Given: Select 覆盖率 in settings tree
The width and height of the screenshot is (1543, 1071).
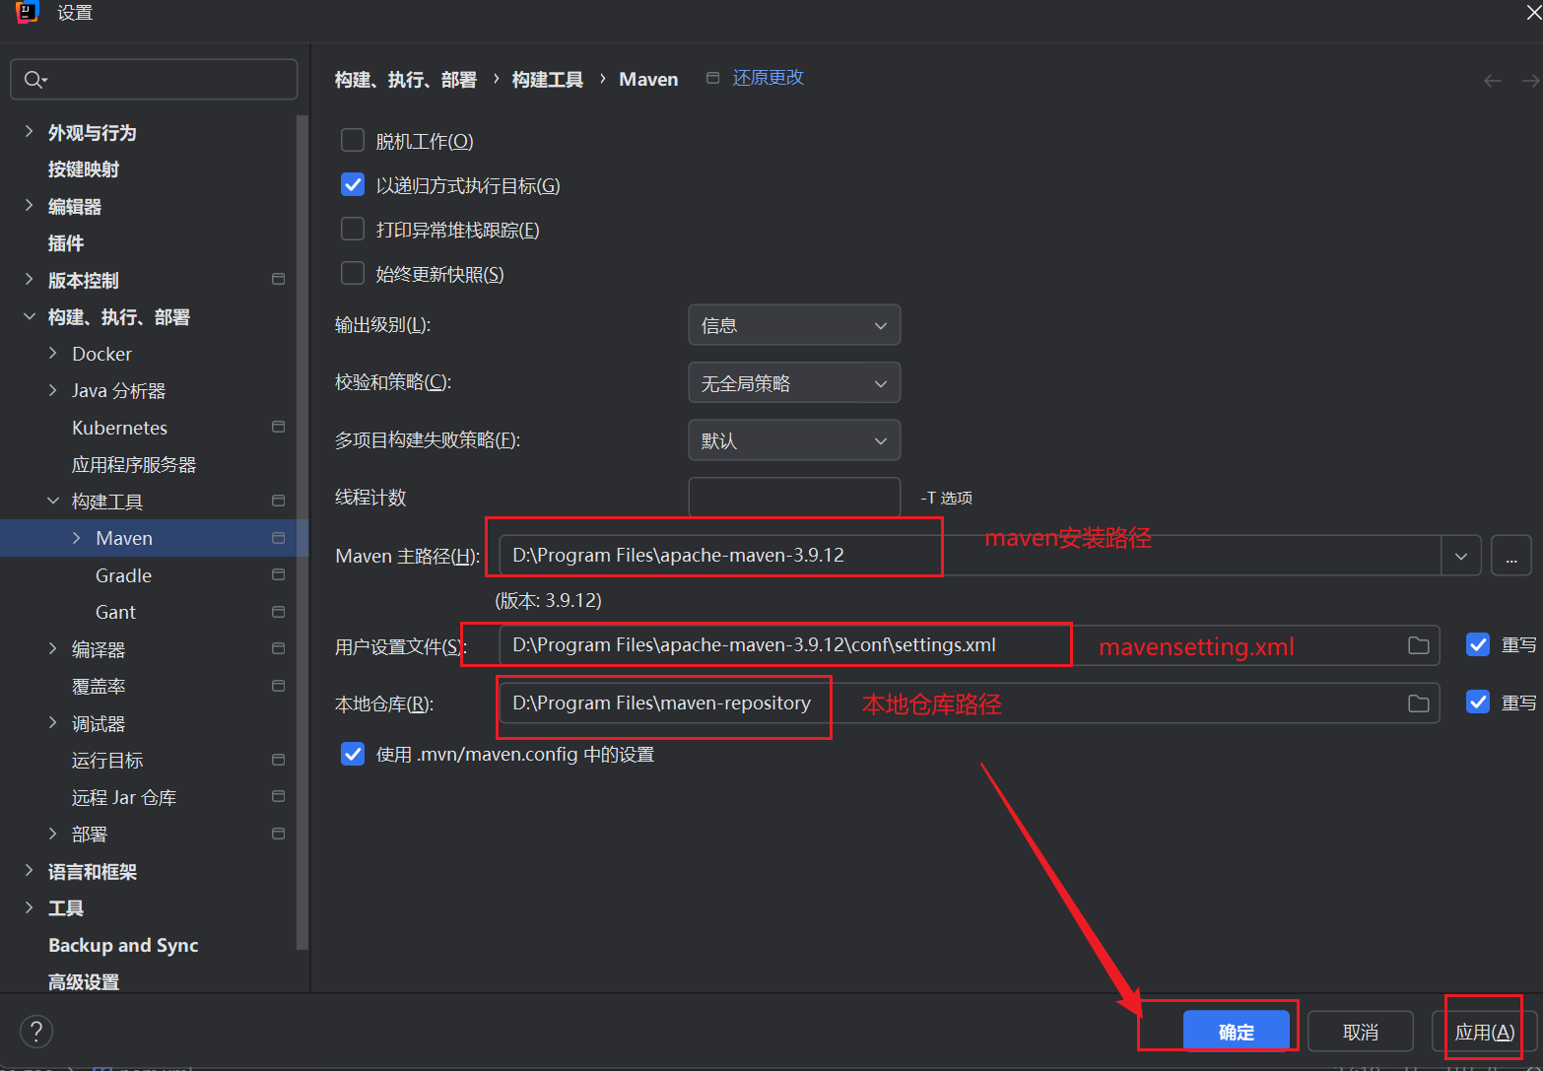Looking at the screenshot, I should [x=99, y=687].
